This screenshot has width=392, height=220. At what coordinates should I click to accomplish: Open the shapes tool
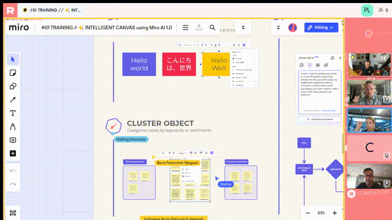[13, 86]
